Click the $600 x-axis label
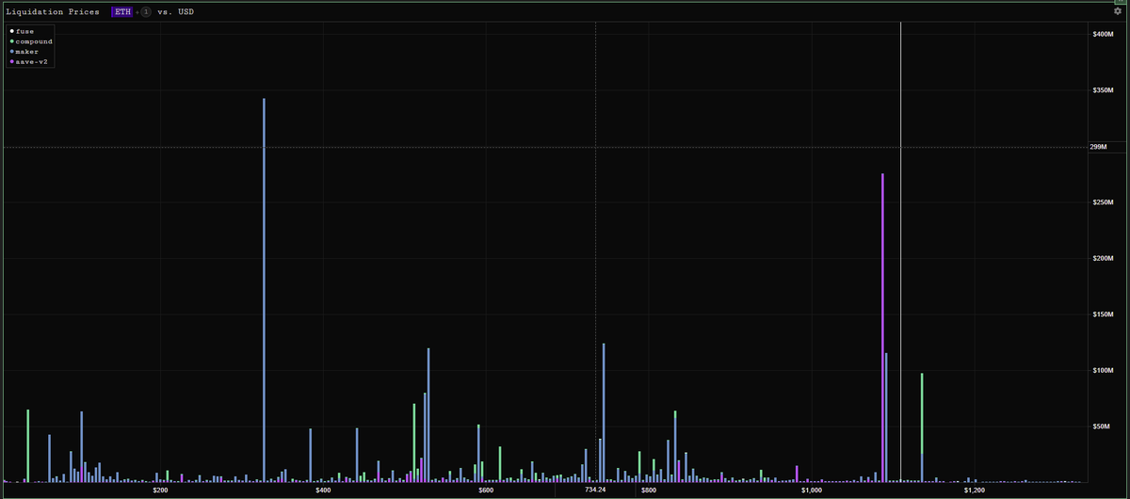Viewport: 1130px width, 499px height. click(x=486, y=491)
